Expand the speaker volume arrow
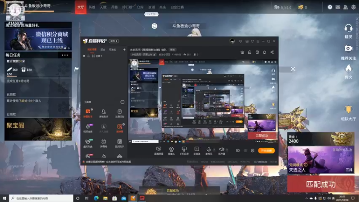This screenshot has height=202, width=359. tap(227, 150)
